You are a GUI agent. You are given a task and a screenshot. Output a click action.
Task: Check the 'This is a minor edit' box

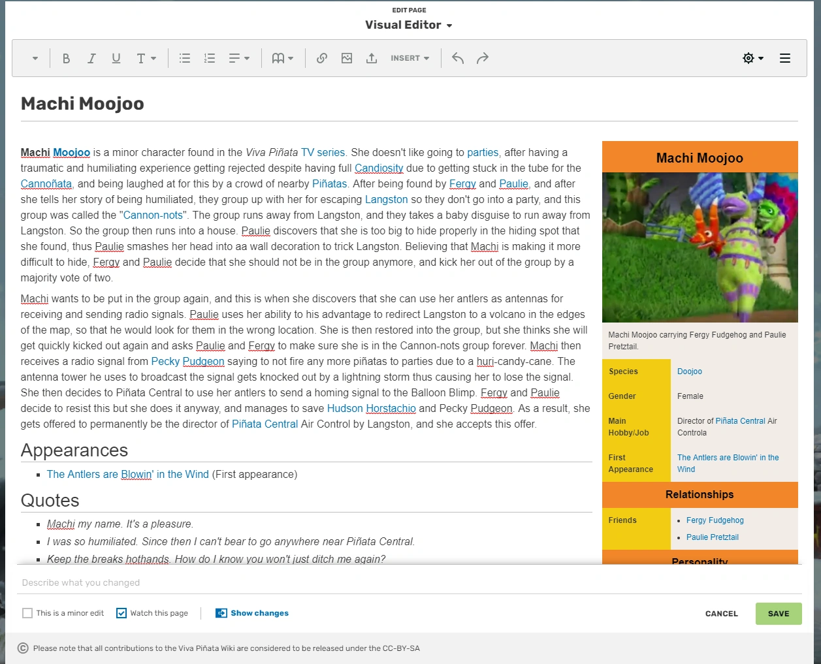[x=27, y=613]
